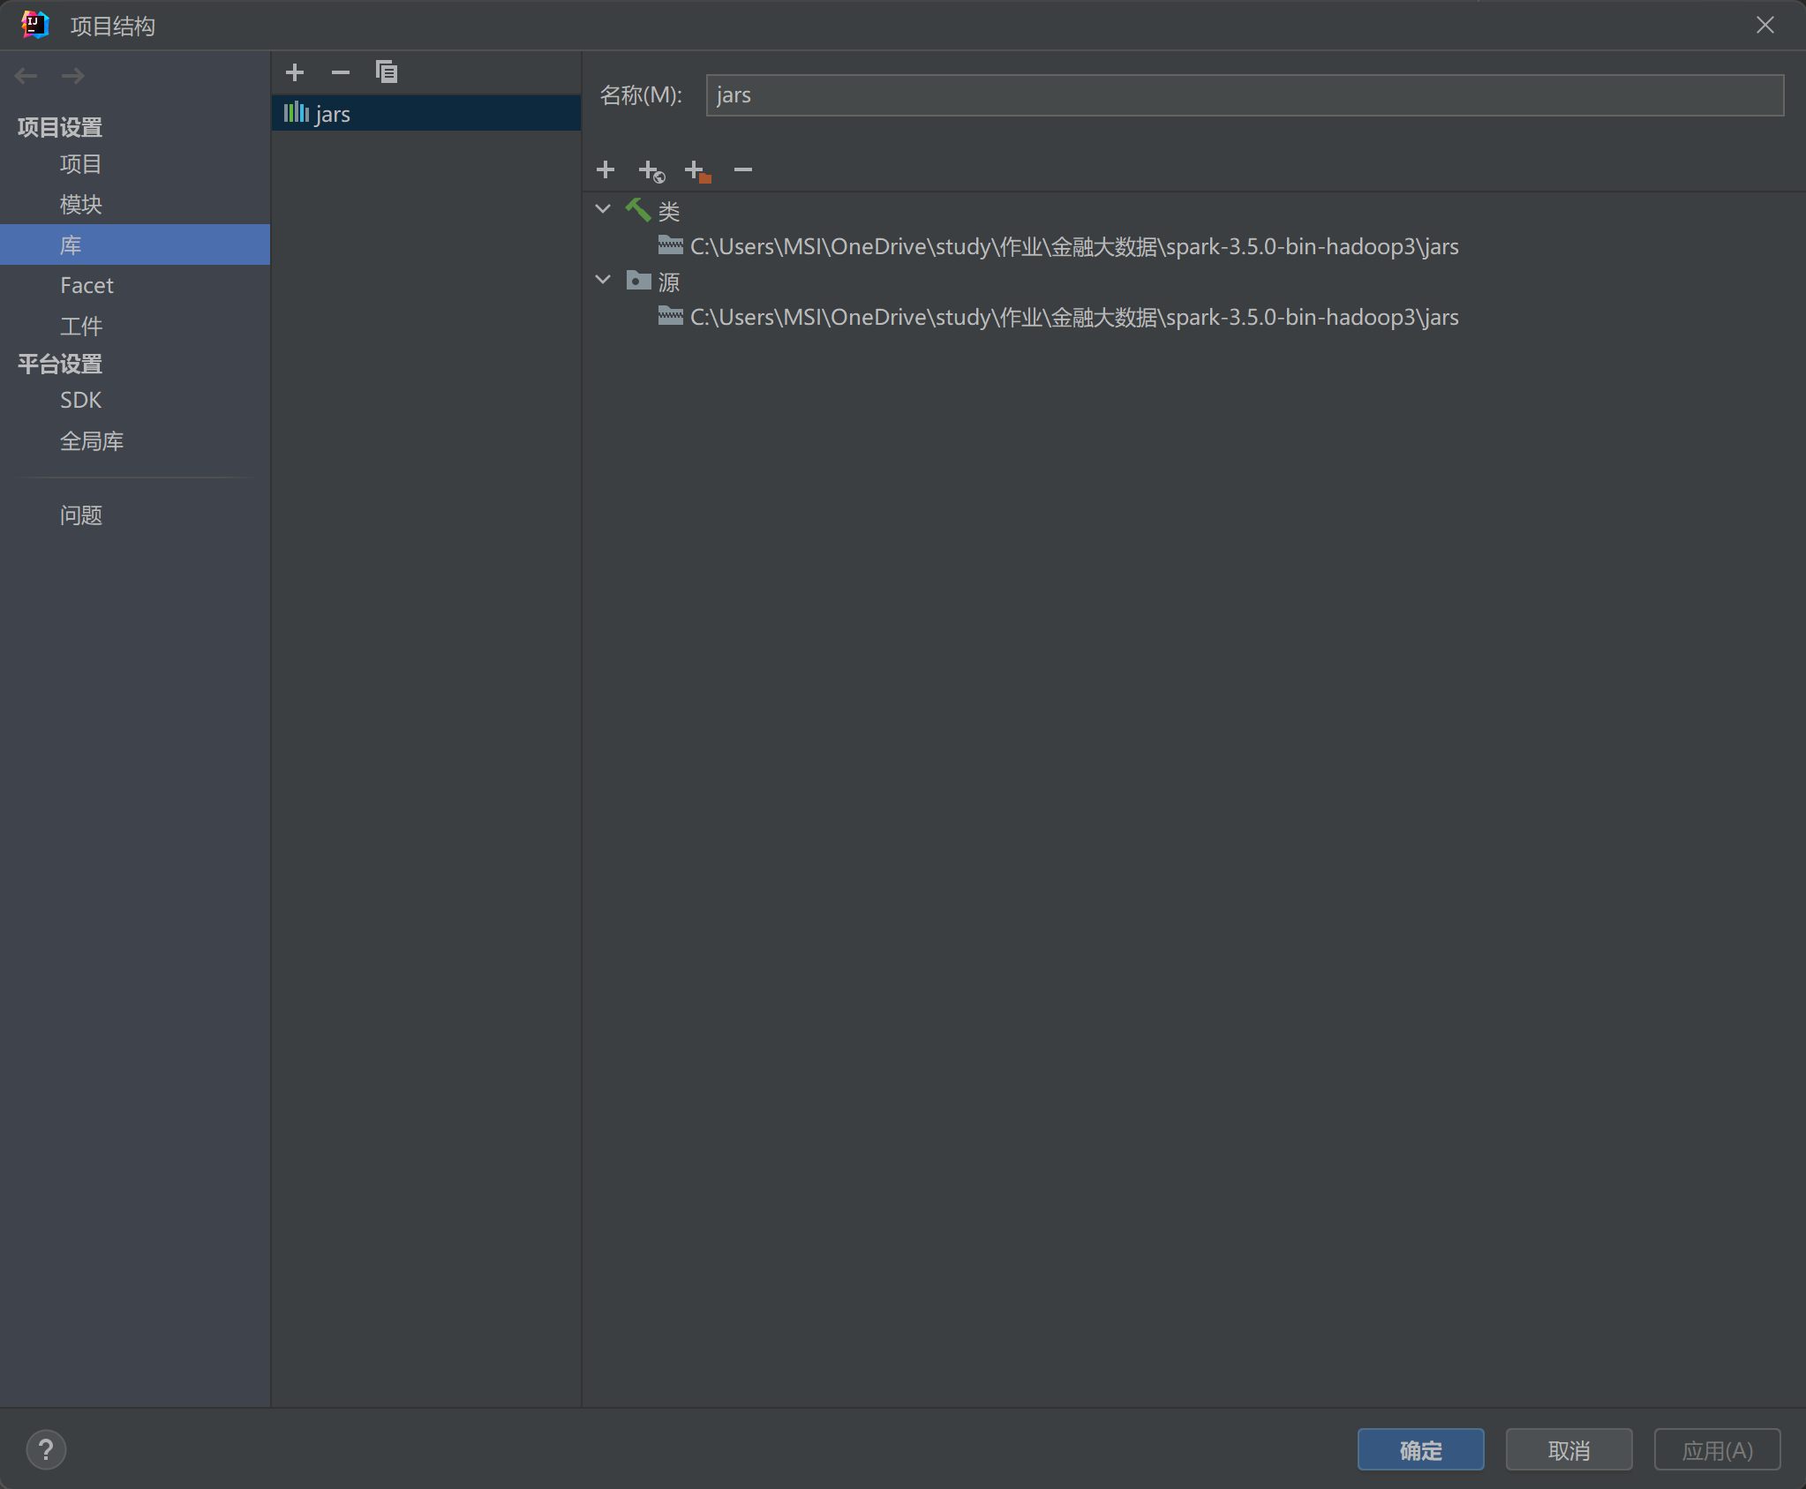Viewport: 1806px width, 1489px height.
Task: Add a new project library with plus icon
Action: [295, 72]
